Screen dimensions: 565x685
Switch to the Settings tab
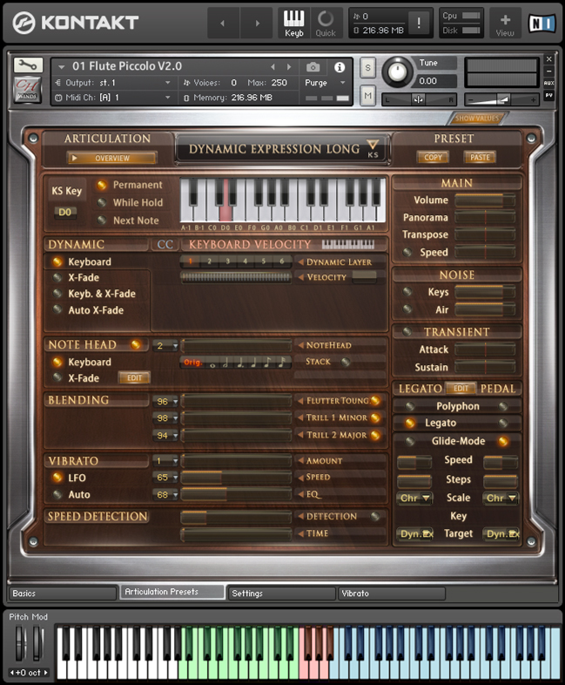[x=282, y=593]
